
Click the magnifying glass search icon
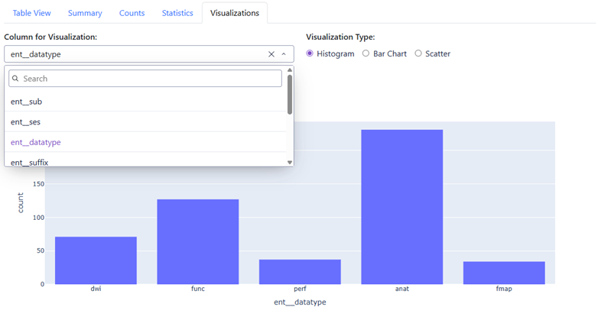(15, 79)
